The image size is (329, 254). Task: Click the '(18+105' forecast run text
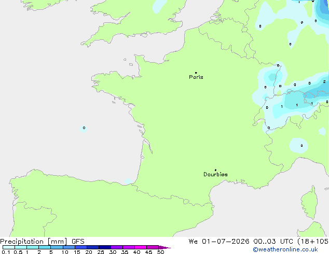point(313,242)
